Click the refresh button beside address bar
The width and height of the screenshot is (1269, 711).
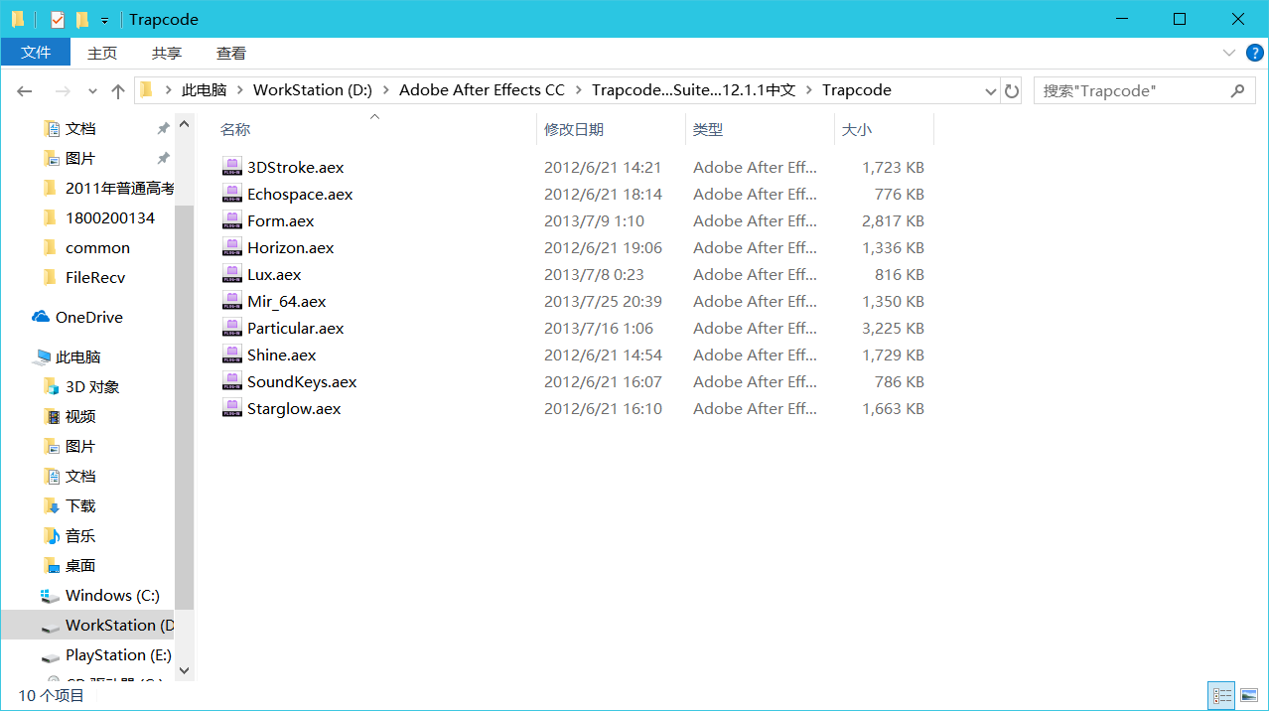click(x=1012, y=90)
